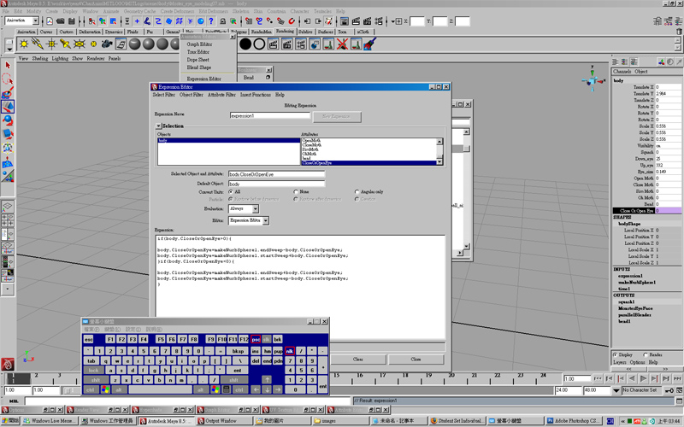Open the No Character Set dropdown arrow
This screenshot has height=427, width=684.
(616, 390)
